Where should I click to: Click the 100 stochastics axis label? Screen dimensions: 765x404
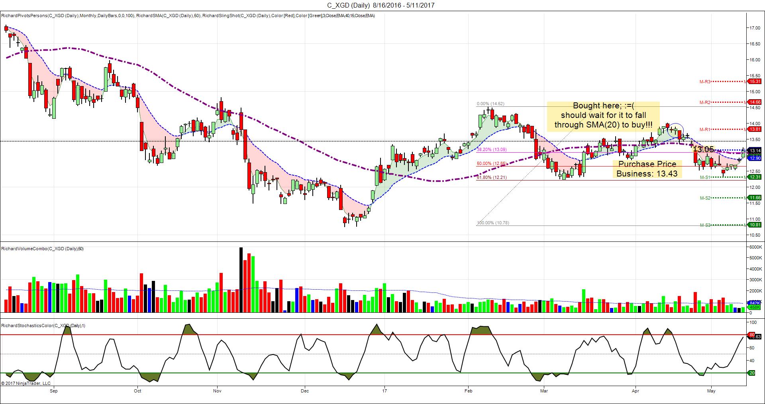tap(753, 322)
